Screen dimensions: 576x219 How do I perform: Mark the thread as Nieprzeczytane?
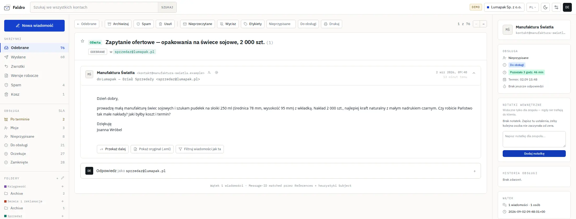pyautogui.click(x=197, y=24)
